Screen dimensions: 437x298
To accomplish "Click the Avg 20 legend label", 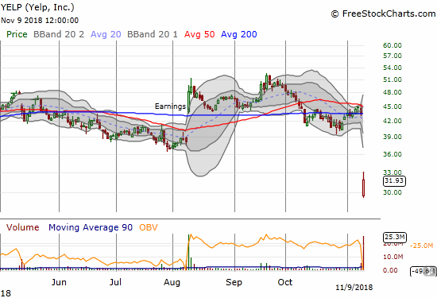I will (x=106, y=34).
